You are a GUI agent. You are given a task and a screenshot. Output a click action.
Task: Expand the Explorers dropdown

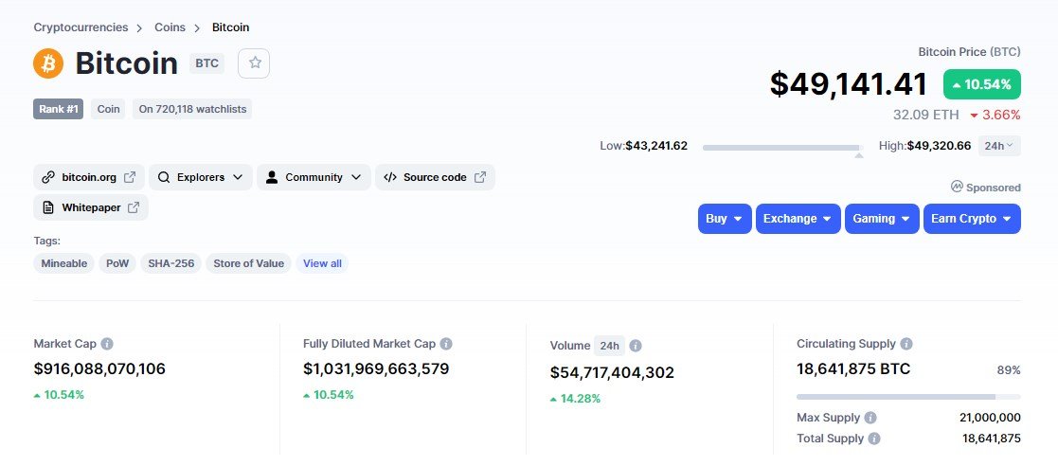point(201,177)
